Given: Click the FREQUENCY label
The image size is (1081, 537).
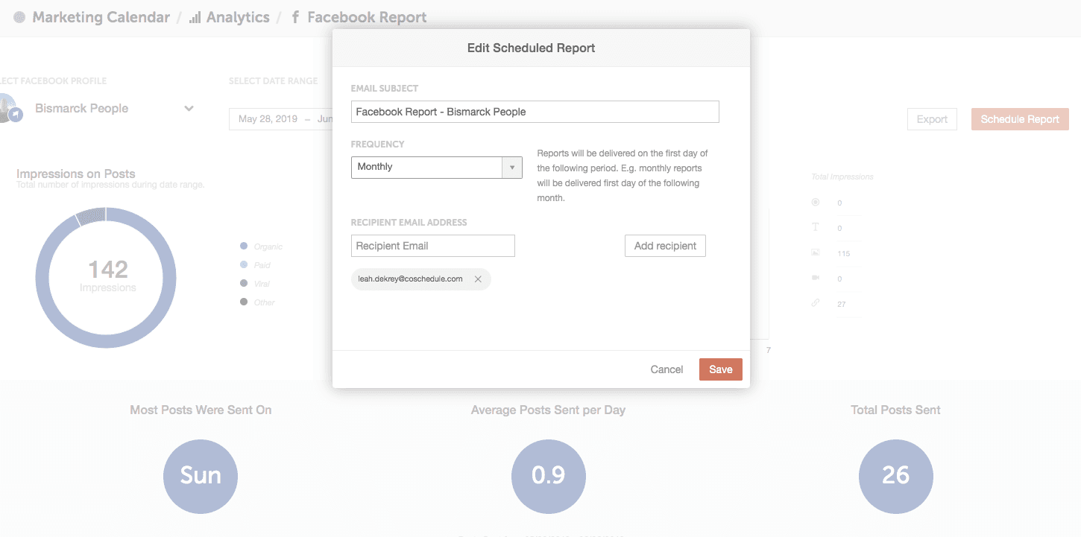Looking at the screenshot, I should pos(378,144).
